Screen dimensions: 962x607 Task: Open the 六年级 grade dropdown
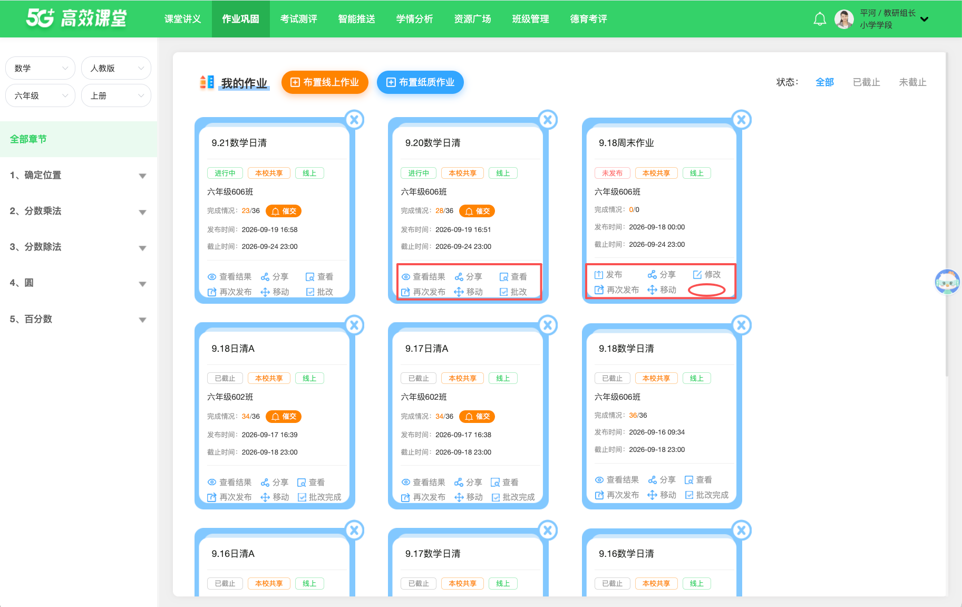(41, 95)
